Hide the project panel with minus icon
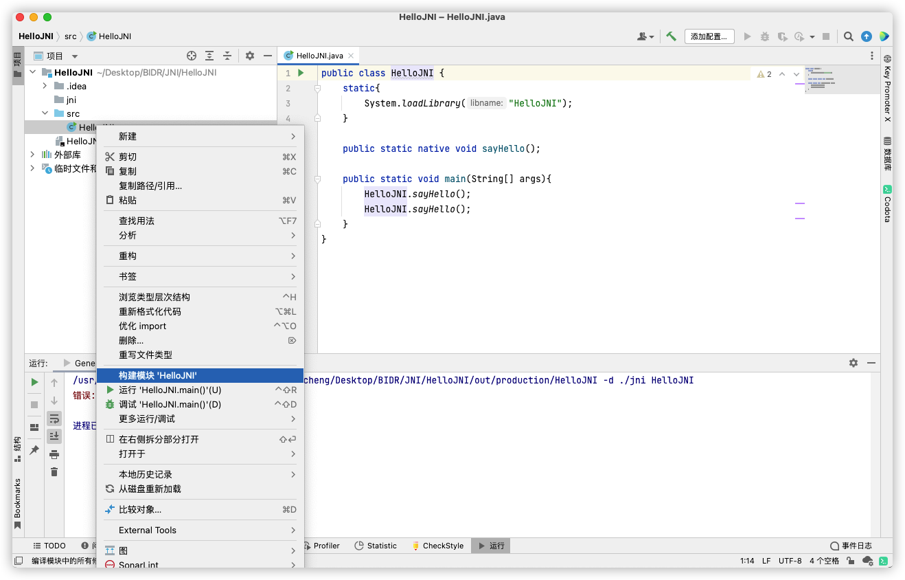This screenshot has width=905, height=580. click(268, 56)
